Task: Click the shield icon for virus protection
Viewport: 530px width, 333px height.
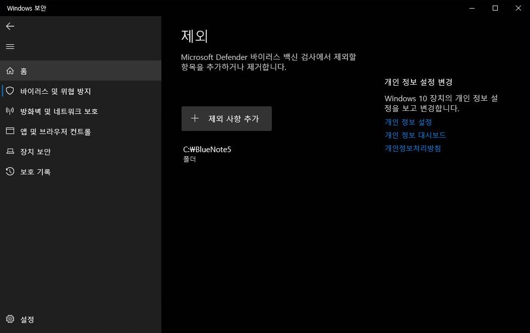Action: (10, 91)
